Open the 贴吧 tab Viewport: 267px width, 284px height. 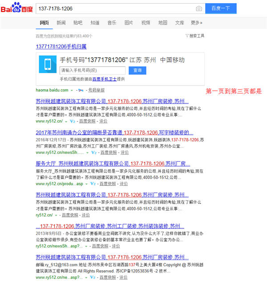(78, 23)
